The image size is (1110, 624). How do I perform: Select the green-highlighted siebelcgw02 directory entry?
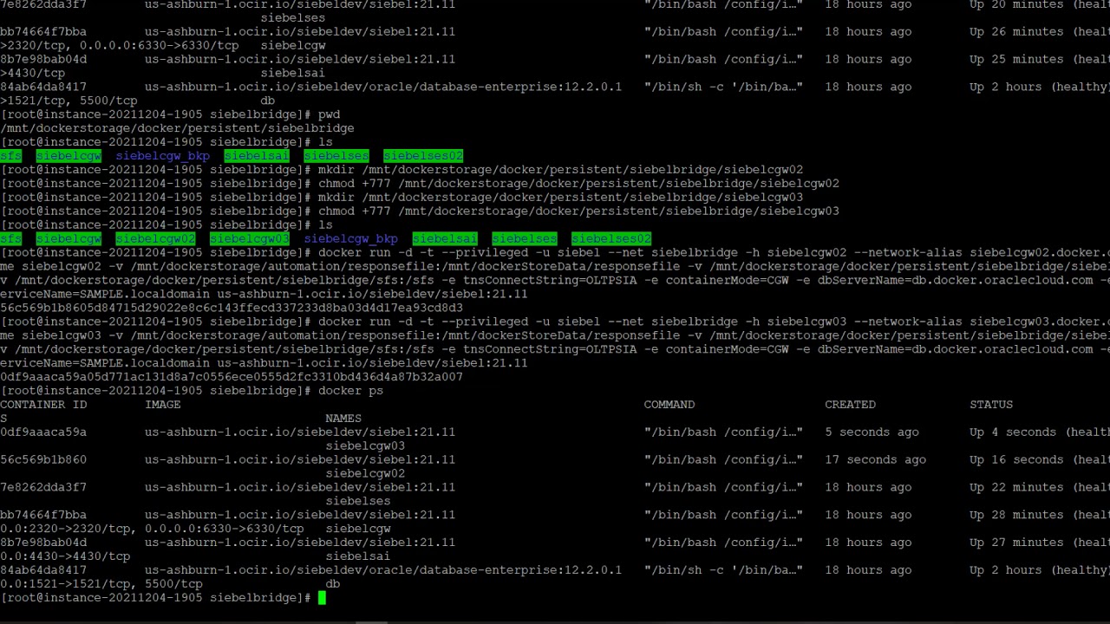click(155, 238)
